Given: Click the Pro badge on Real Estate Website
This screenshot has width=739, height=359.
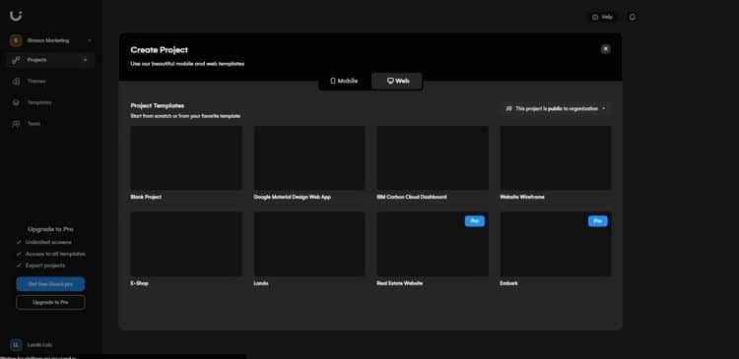Looking at the screenshot, I should [475, 221].
